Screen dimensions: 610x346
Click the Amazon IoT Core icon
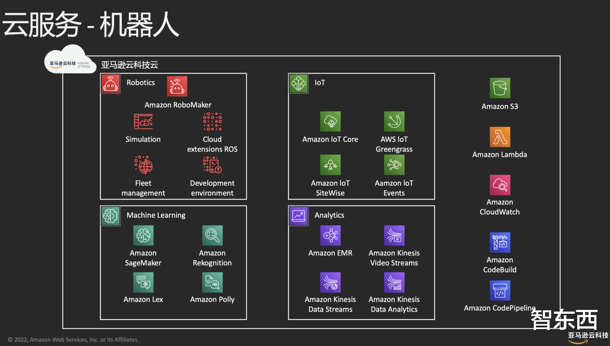330,121
